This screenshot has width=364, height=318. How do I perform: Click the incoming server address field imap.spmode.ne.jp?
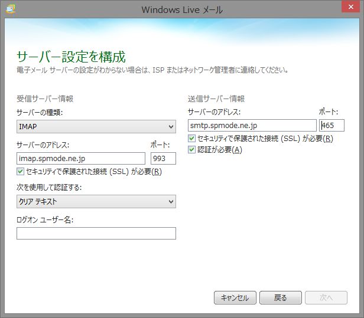click(x=81, y=159)
